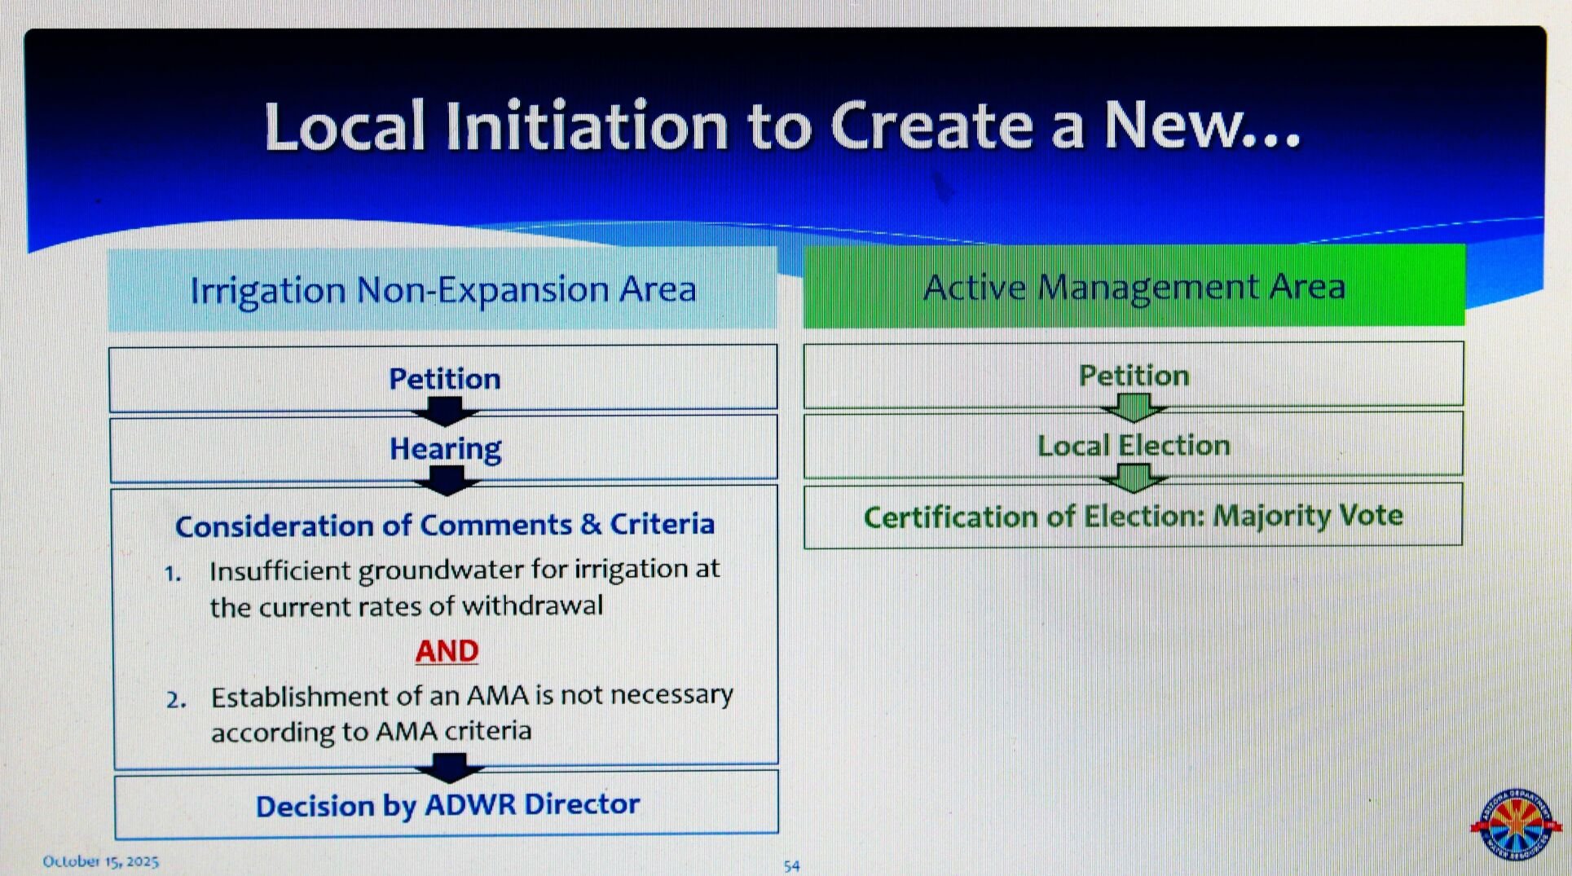The image size is (1572, 876).
Task: Select the Active Management Area header
Action: (1134, 287)
